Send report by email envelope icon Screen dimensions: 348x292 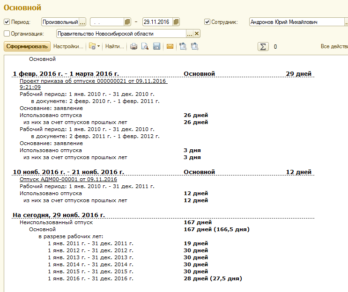point(170,46)
